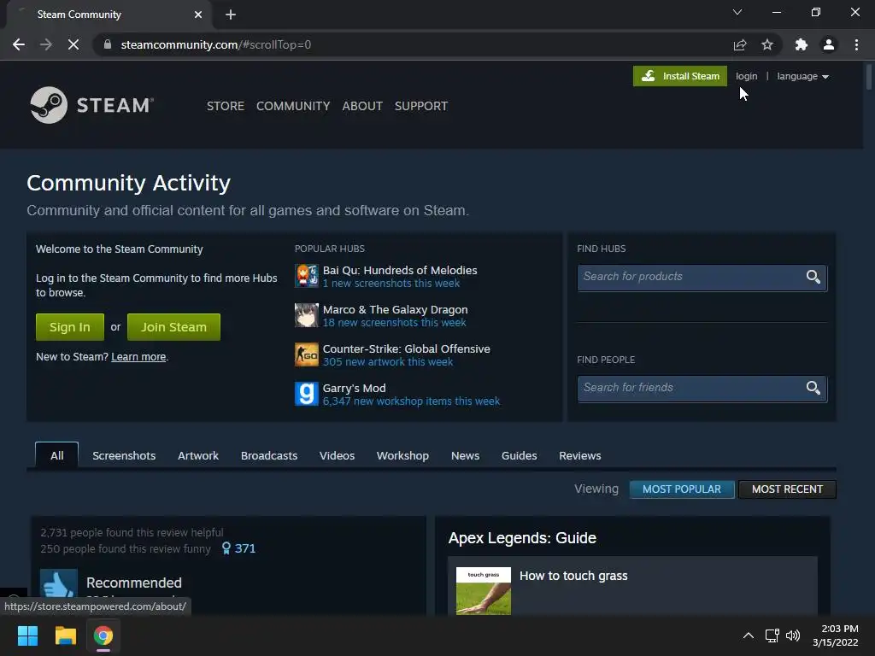Open Garry's Mod hub link

click(354, 389)
